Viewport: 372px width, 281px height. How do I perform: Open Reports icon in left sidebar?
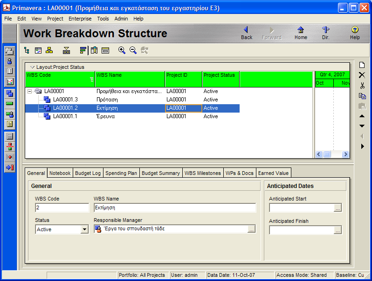[x=10, y=72]
